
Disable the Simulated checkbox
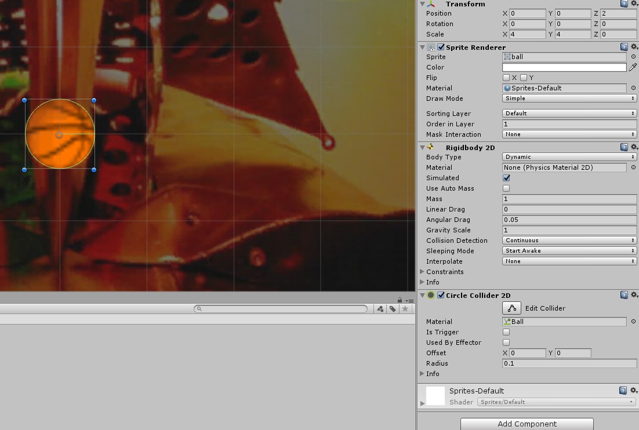click(506, 178)
